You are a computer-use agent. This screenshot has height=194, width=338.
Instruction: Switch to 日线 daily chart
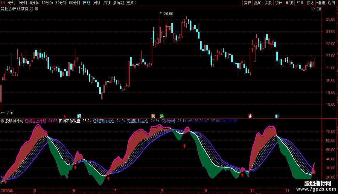tap(87, 3)
